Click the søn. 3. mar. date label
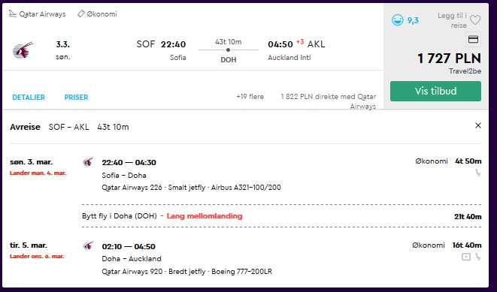497x292 pixels. point(31,162)
